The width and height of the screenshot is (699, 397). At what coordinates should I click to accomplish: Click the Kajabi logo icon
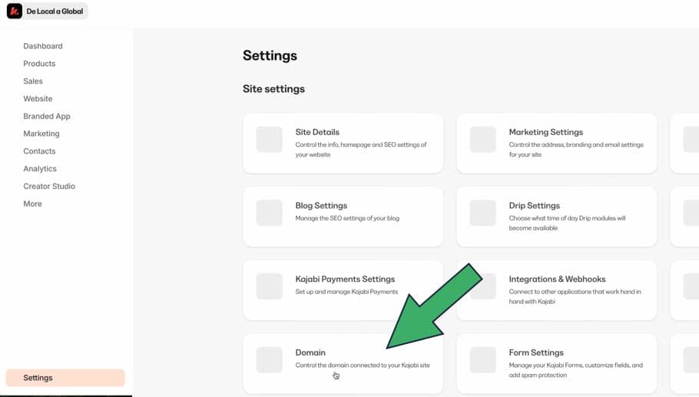click(x=15, y=11)
